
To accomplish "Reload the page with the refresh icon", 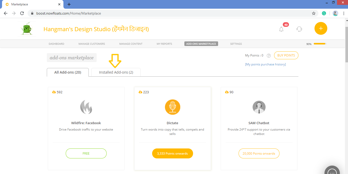I will point(22,13).
